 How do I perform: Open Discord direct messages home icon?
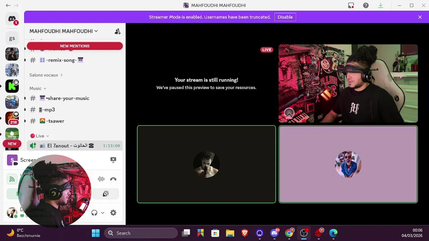click(x=12, y=19)
